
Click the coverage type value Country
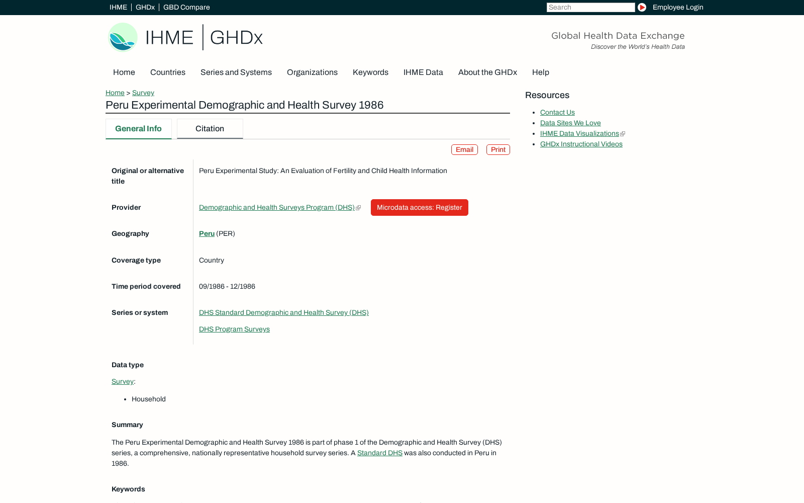(x=212, y=260)
